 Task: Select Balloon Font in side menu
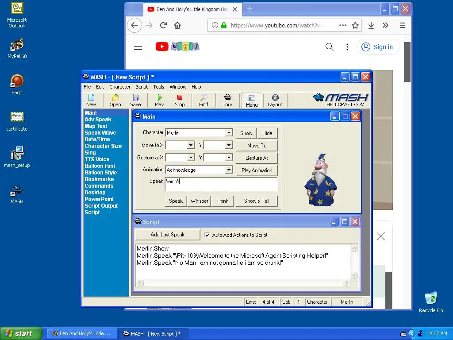pos(100,166)
